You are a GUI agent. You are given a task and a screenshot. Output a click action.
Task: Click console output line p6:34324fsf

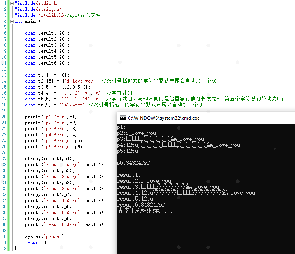click(x=133, y=163)
